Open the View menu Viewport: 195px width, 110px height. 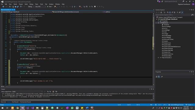click(10, 4)
